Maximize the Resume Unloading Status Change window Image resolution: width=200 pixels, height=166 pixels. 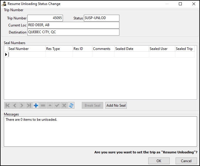180,4
